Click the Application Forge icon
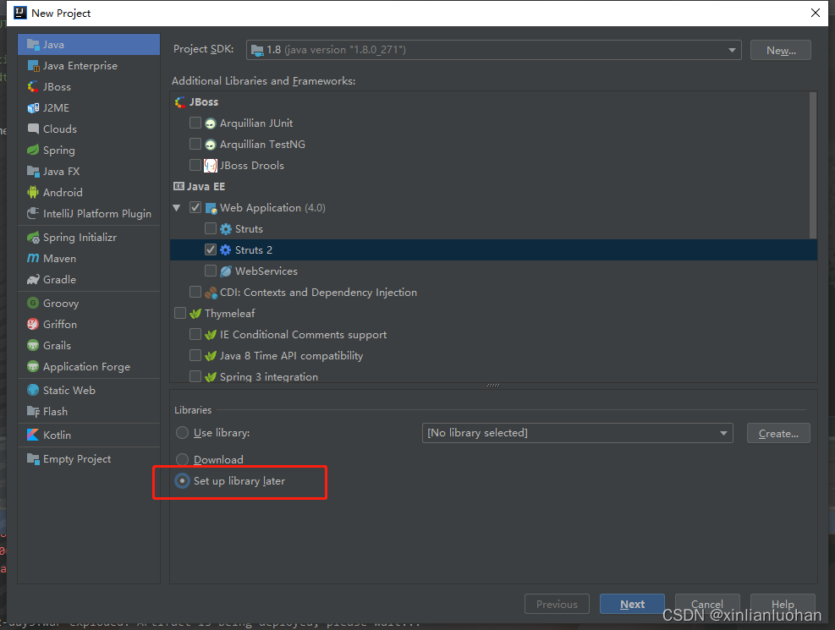Image resolution: width=835 pixels, height=630 pixels. click(33, 367)
